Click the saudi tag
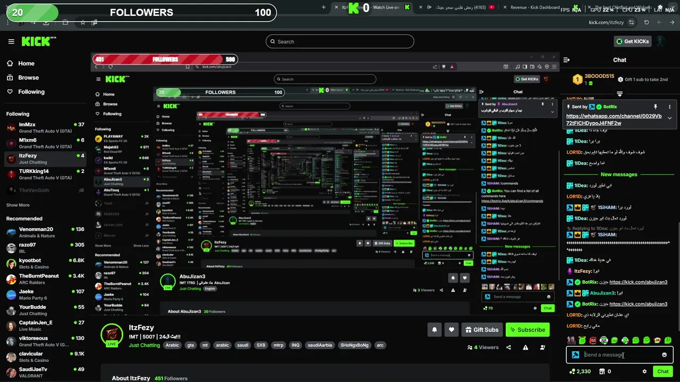Image resolution: width=680 pixels, height=382 pixels. pyautogui.click(x=243, y=345)
